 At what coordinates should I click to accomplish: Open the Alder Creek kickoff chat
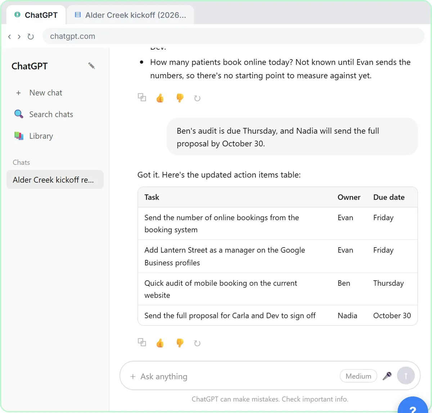click(x=55, y=179)
